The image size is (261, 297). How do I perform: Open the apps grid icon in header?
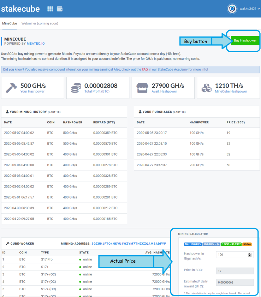(x=50, y=9)
